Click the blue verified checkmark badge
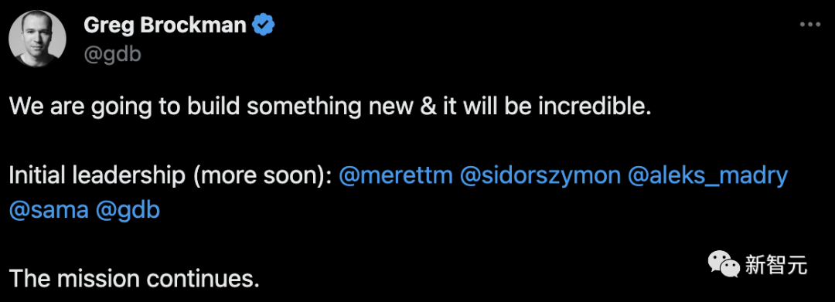Screen dimensions: 835x302 click(x=263, y=25)
